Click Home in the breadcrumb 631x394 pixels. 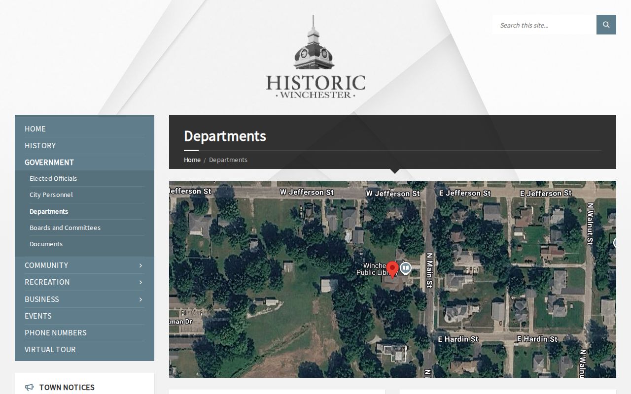192,160
